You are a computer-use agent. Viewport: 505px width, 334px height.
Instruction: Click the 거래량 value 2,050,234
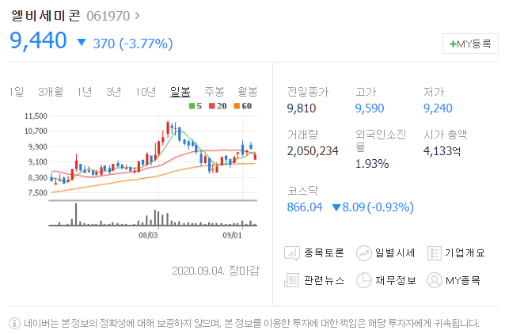(313, 151)
